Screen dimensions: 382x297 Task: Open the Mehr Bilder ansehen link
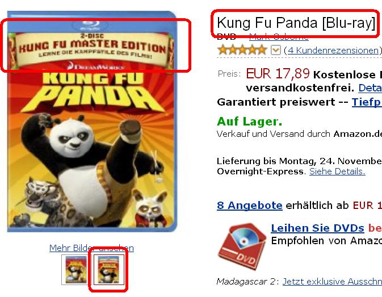click(91, 248)
